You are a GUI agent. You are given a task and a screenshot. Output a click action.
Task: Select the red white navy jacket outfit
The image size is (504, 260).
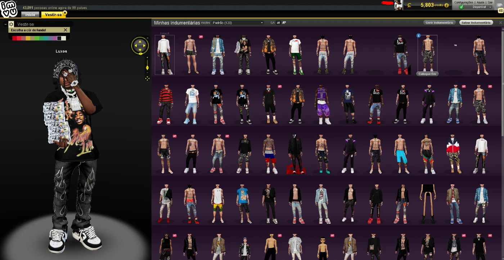[454, 154]
